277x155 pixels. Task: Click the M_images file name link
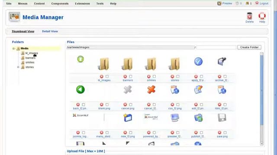[104, 81]
